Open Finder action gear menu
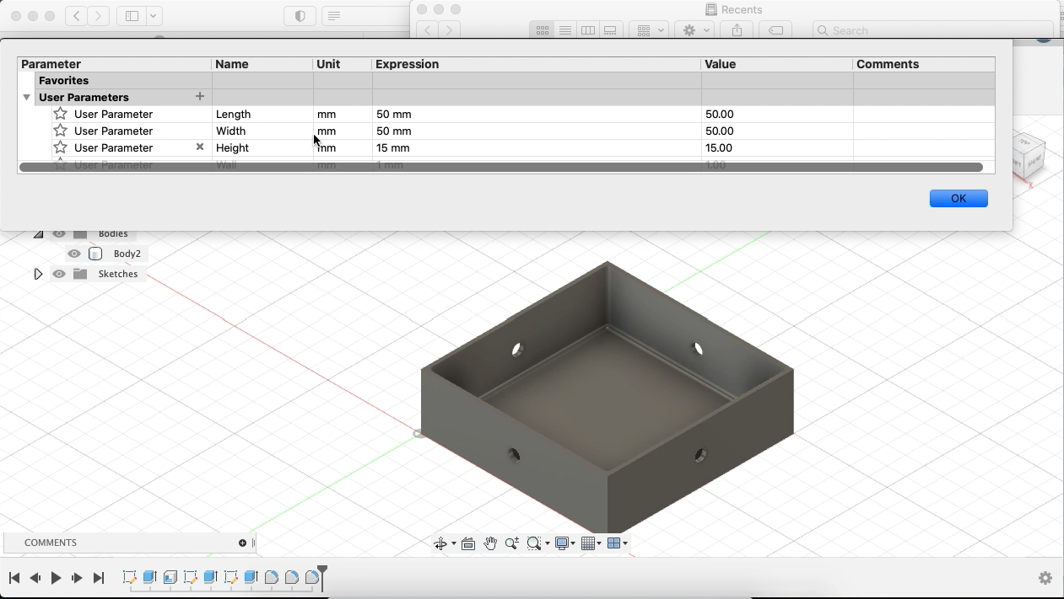 [x=697, y=30]
